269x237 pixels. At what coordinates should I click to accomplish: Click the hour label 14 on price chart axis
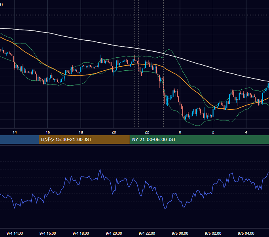15,132
